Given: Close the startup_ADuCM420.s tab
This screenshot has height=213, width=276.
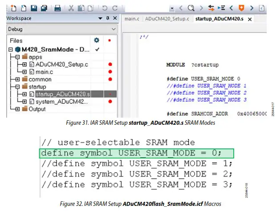Looking at the screenshot, I should tap(250, 19).
